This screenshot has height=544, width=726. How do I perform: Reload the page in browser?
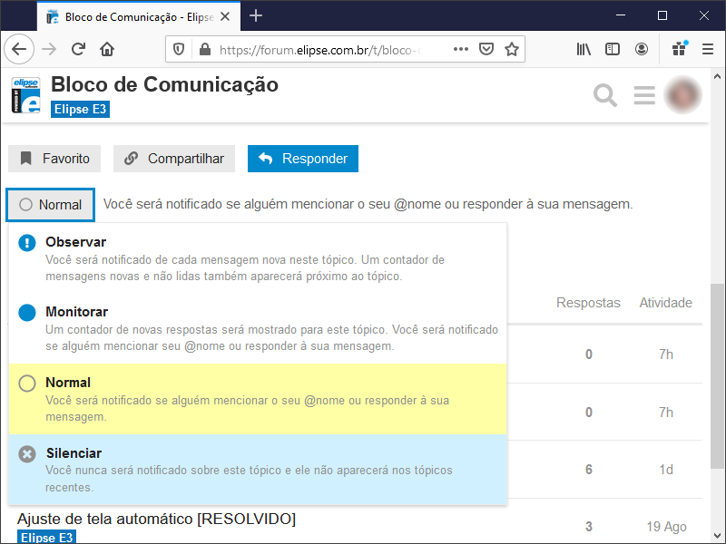tap(79, 49)
